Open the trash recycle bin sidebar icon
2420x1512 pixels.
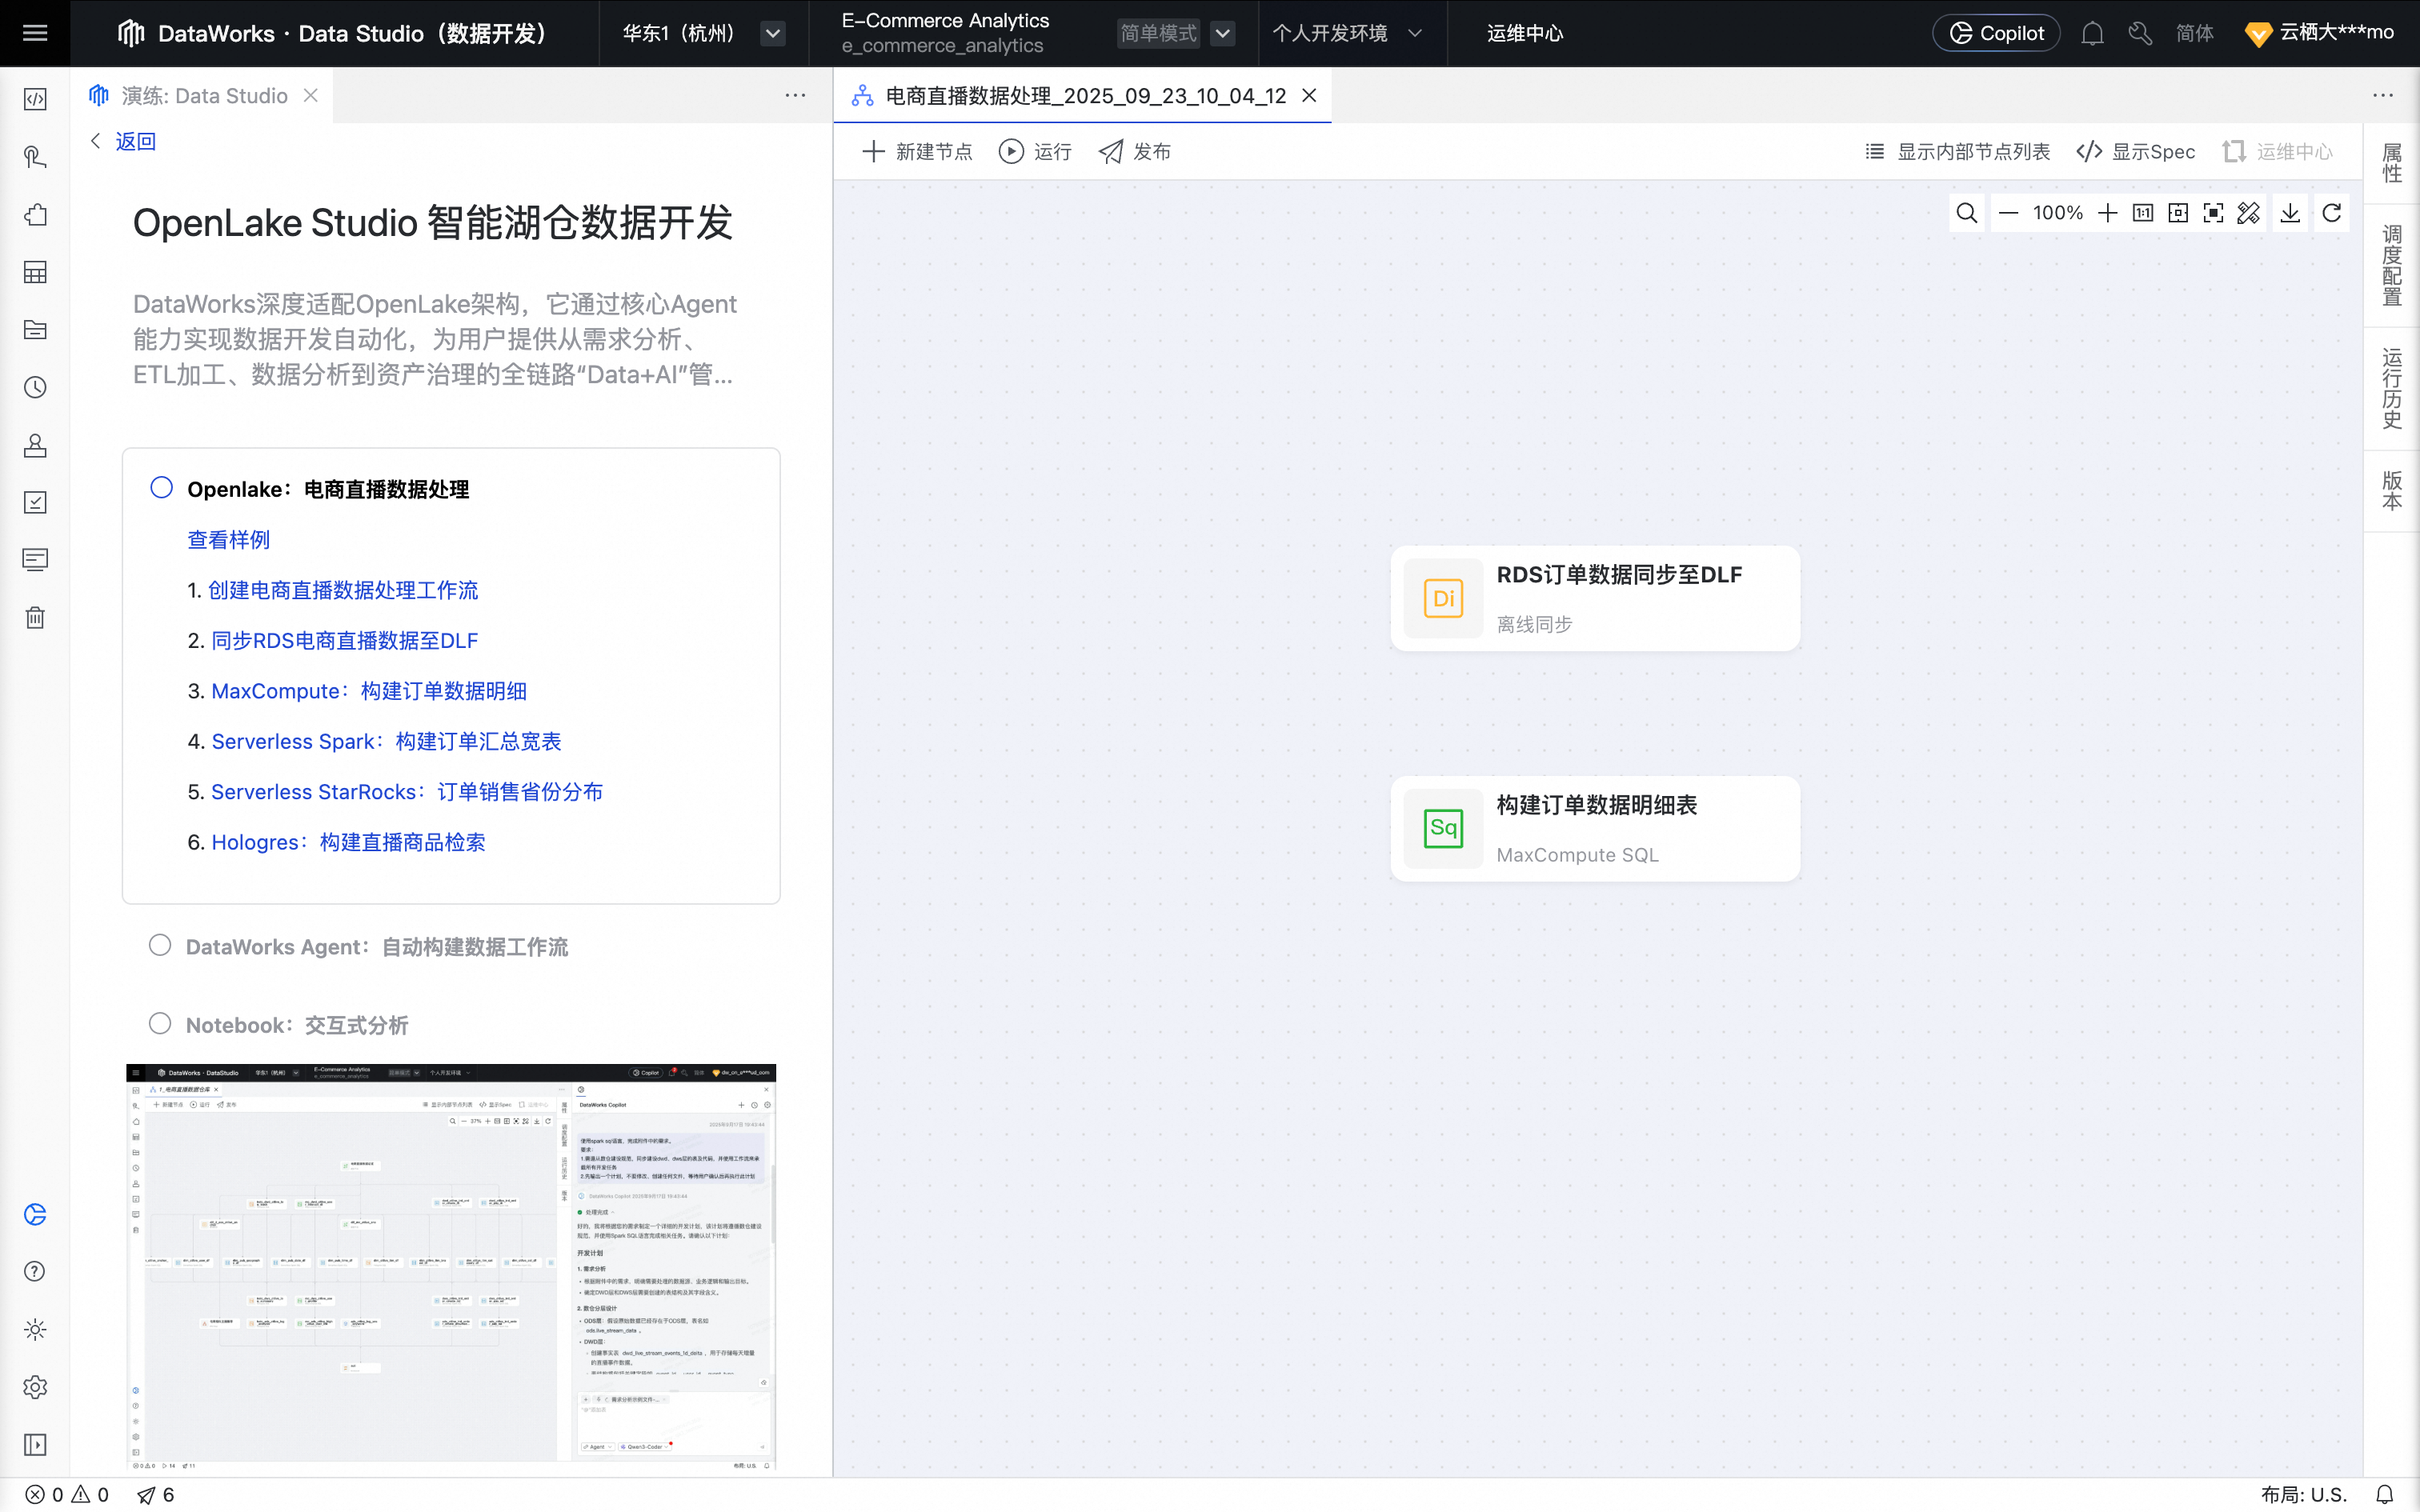[x=35, y=617]
